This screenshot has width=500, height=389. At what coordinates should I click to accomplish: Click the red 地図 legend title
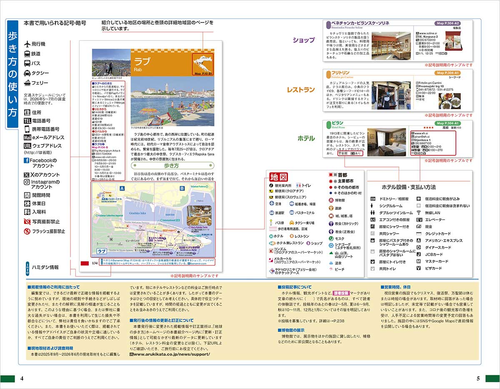point(278,176)
